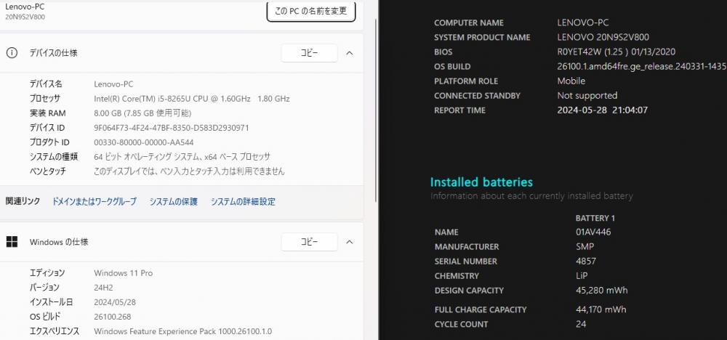Click the Lenovo-PC heading at top

(x=25, y=7)
